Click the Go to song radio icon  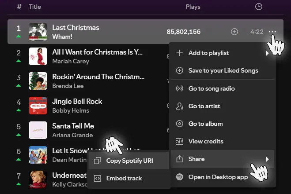point(180,88)
